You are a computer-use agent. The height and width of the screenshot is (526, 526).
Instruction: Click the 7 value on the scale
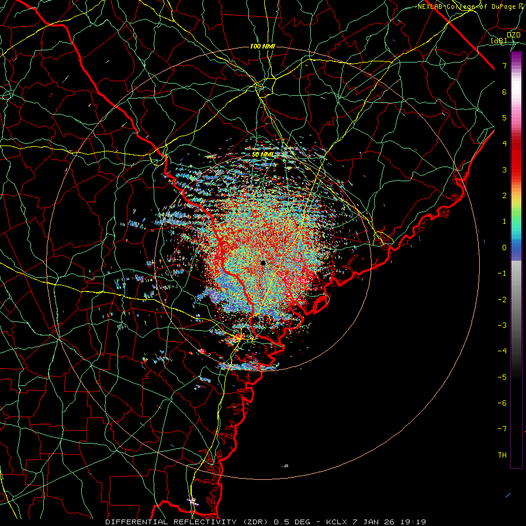[504, 65]
